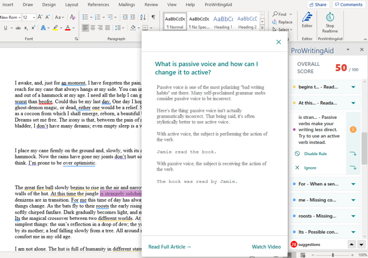Toggle underline formatting
Screen dimensions: 368x258
tap(6, 28)
